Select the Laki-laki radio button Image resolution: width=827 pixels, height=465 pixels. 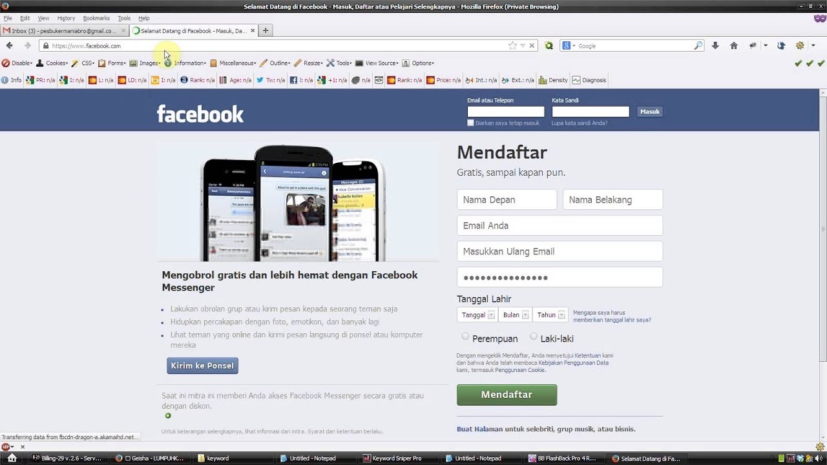534,336
